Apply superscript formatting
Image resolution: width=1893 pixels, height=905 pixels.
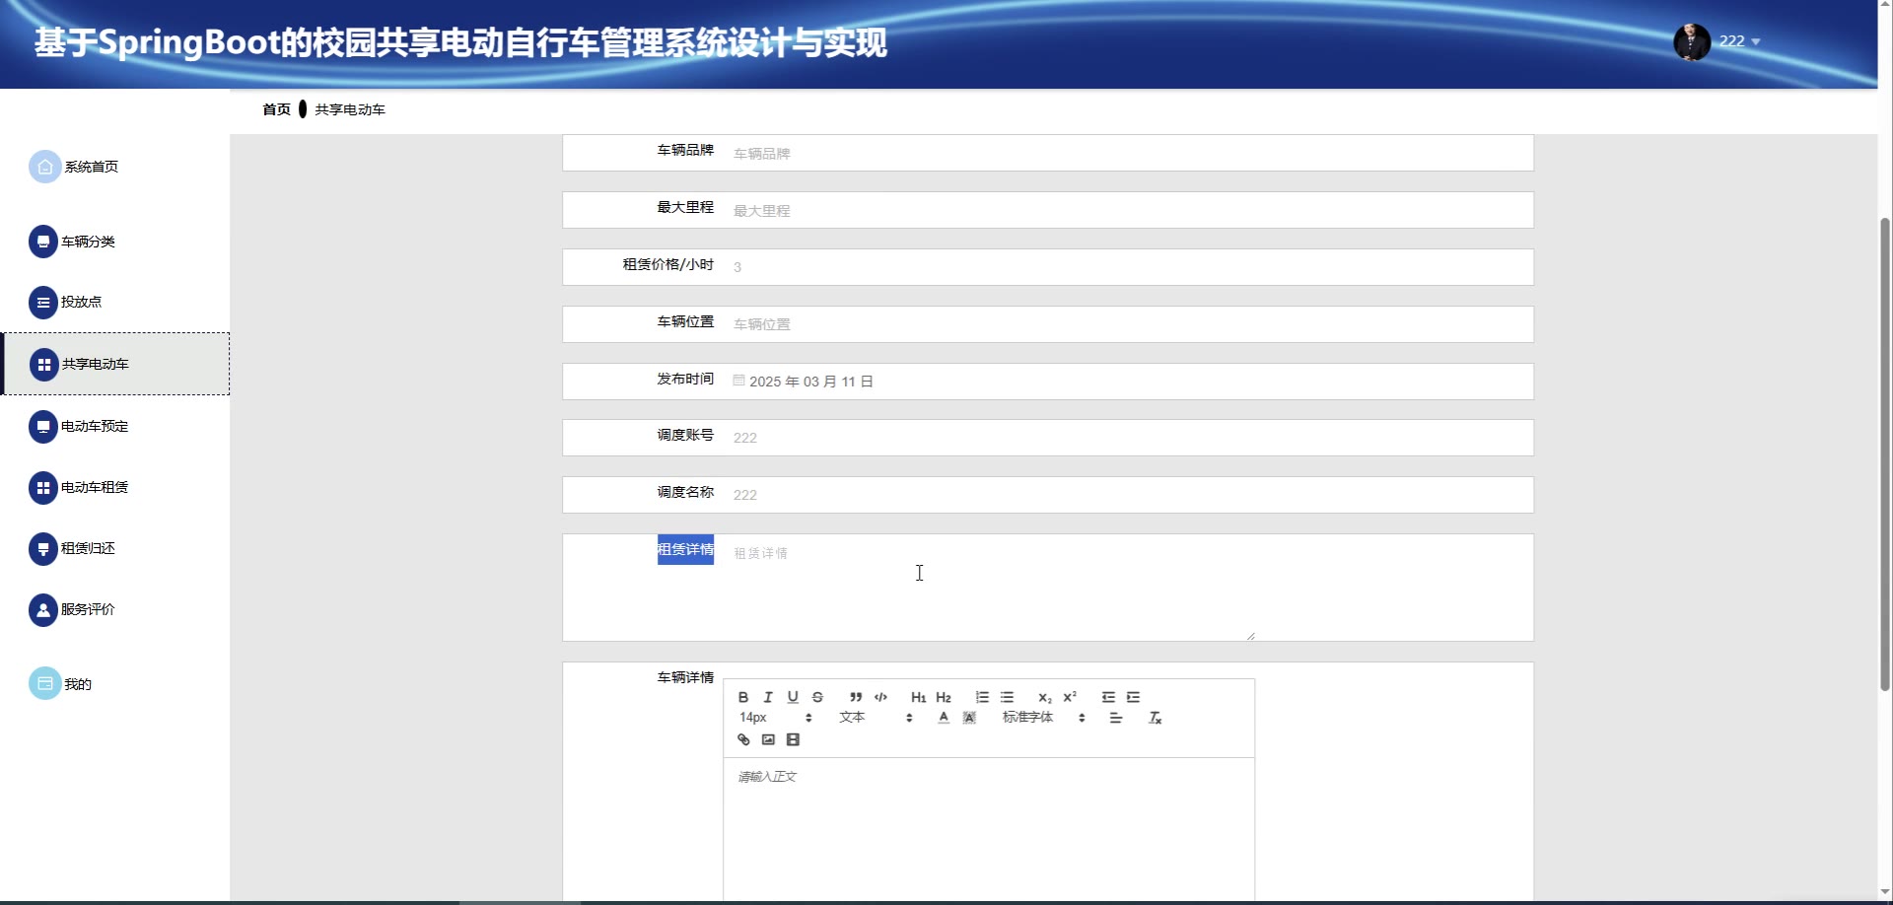[x=1070, y=697]
